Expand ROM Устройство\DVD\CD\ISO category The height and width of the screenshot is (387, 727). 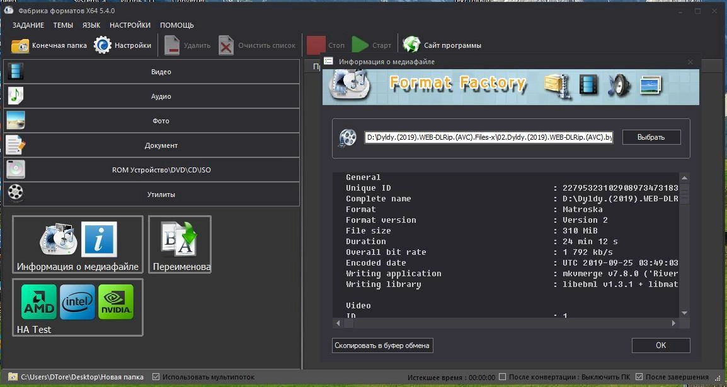coord(152,170)
